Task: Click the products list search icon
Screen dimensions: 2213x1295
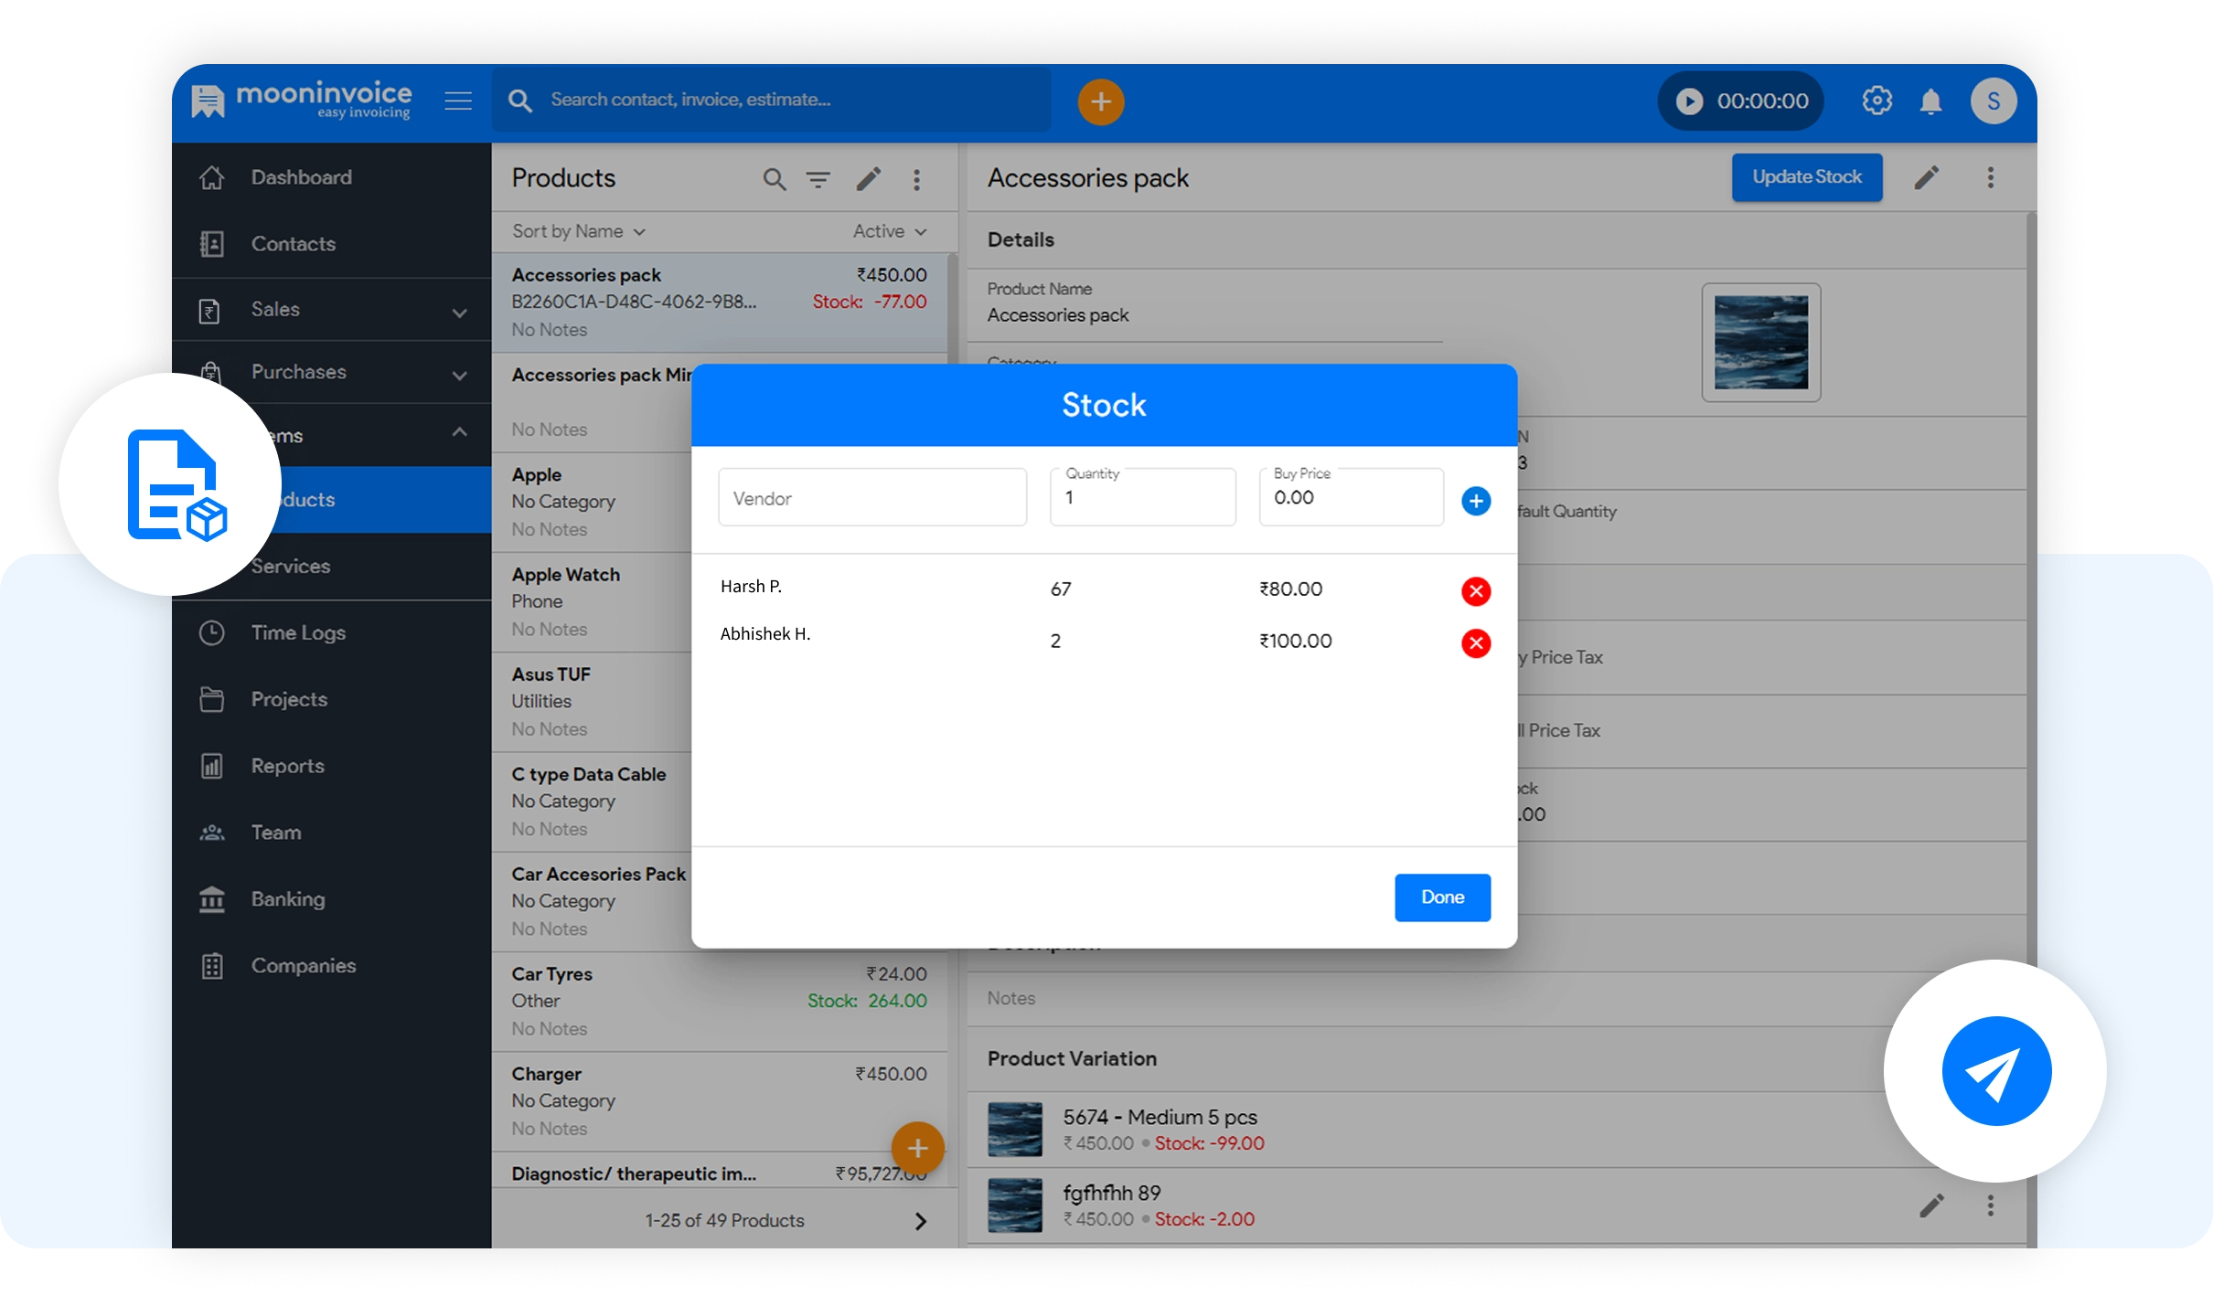Action: (x=774, y=179)
